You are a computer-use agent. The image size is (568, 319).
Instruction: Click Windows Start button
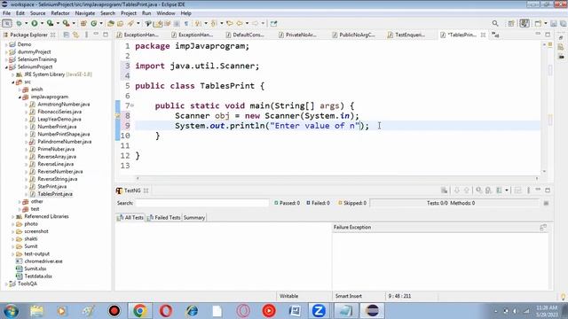pos(11,311)
